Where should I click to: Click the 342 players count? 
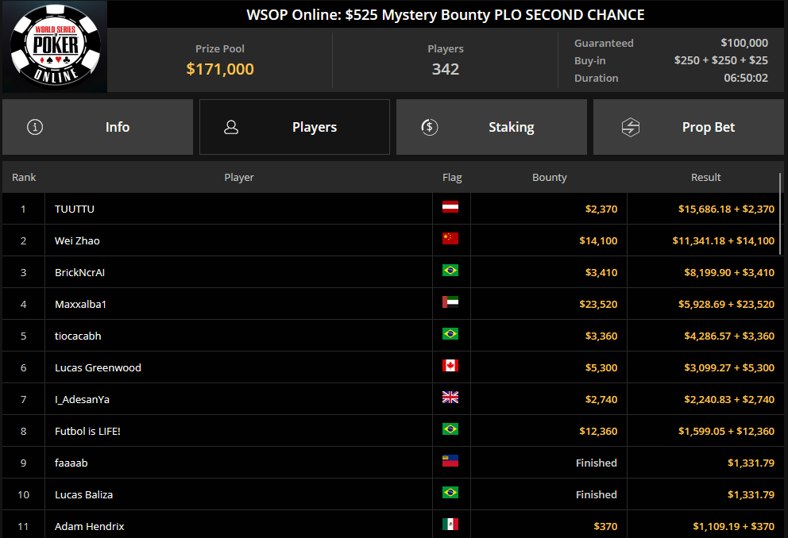pyautogui.click(x=446, y=69)
